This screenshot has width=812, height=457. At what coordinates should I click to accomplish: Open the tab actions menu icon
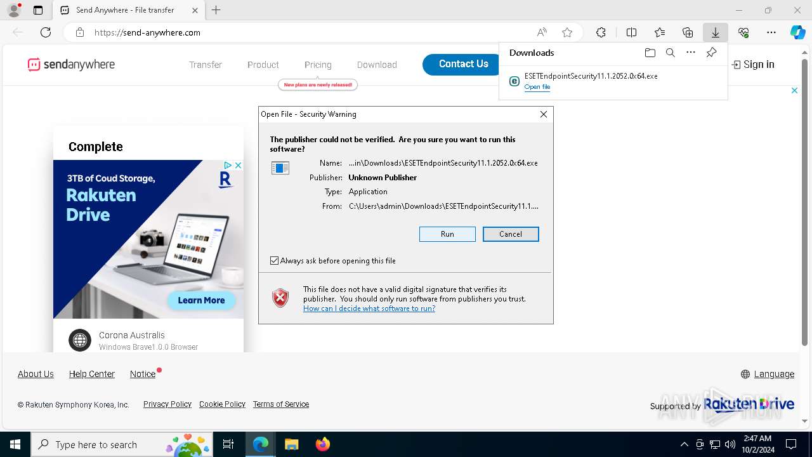tap(38, 10)
